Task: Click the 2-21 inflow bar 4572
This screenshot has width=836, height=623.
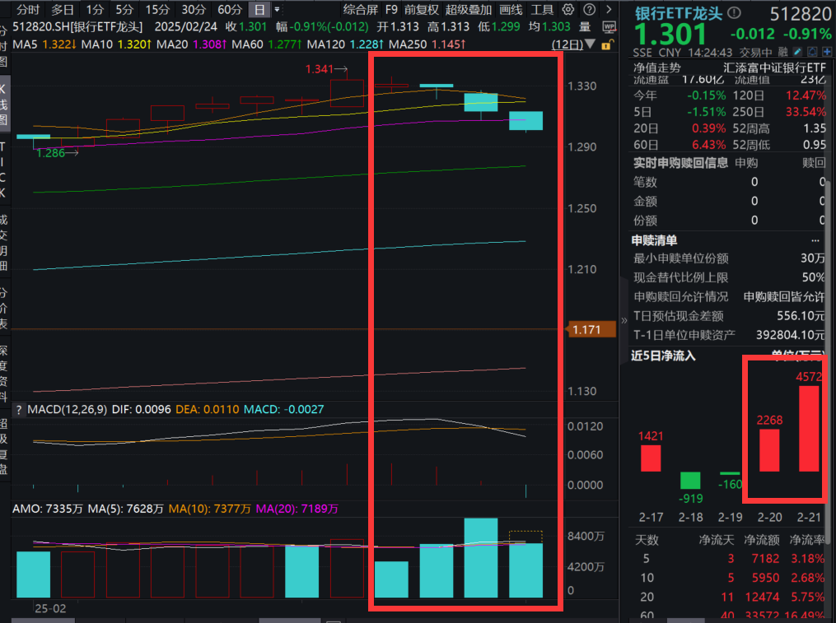Action: (809, 429)
